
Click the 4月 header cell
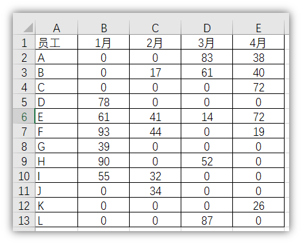(x=259, y=42)
